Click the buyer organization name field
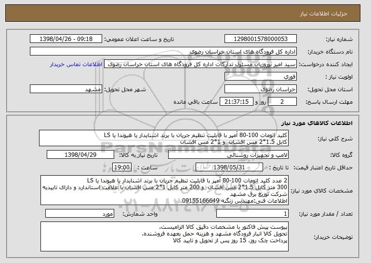The height and width of the screenshot is (263, 371). (x=163, y=52)
